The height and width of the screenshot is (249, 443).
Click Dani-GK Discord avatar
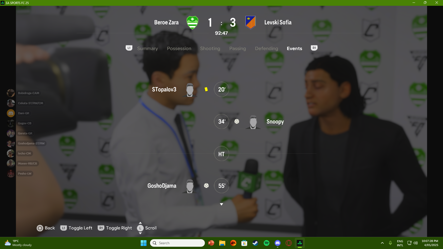(11, 113)
